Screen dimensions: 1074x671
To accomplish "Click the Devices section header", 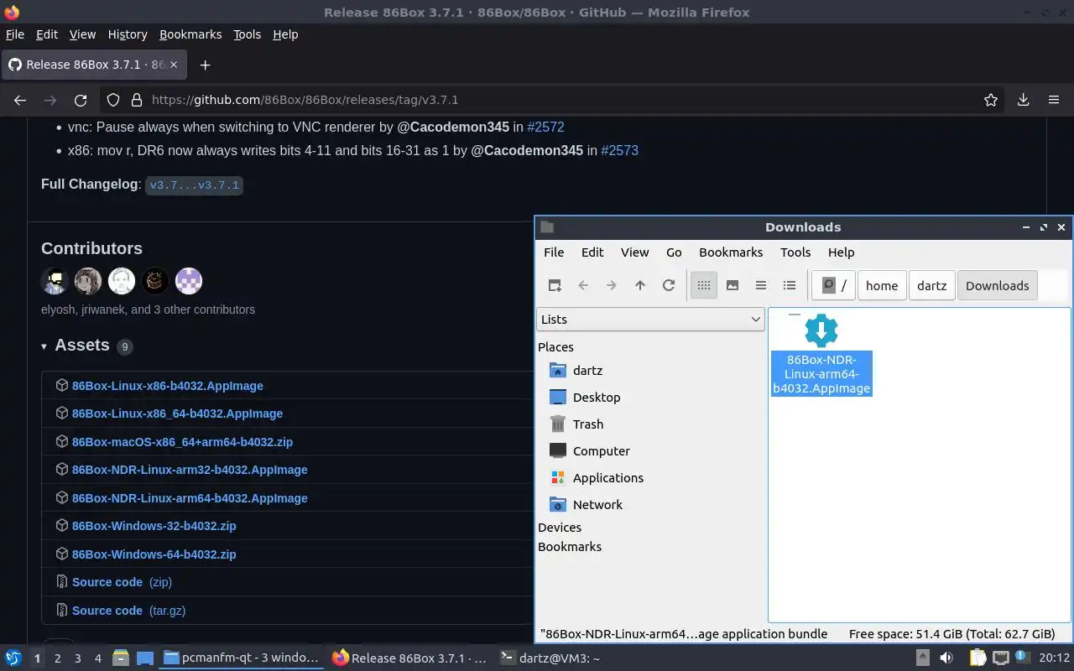I will (x=560, y=528).
